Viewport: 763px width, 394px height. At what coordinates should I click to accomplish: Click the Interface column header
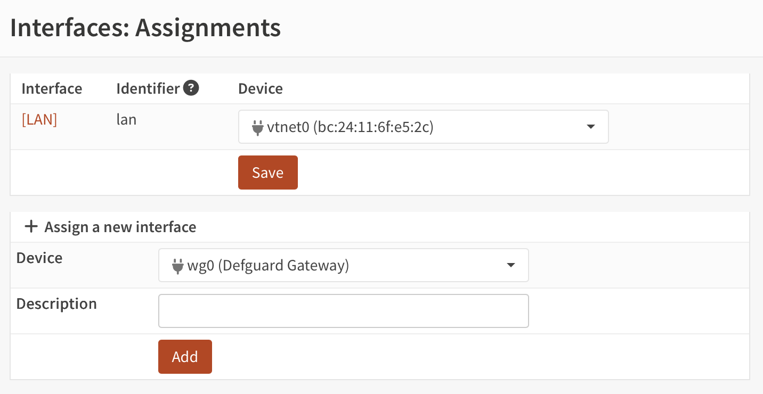[52, 88]
